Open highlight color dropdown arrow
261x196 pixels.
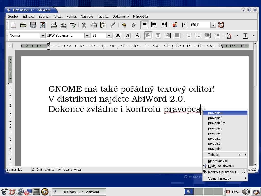pos(237,35)
